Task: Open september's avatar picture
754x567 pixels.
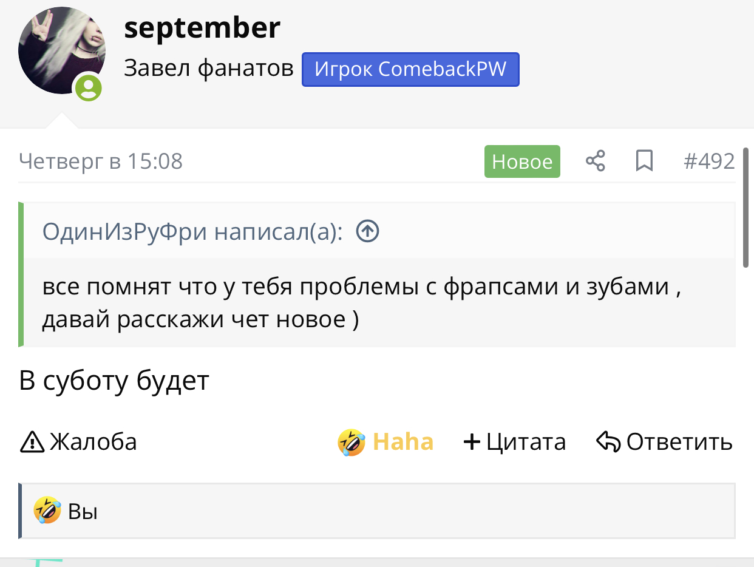Action: (x=61, y=51)
